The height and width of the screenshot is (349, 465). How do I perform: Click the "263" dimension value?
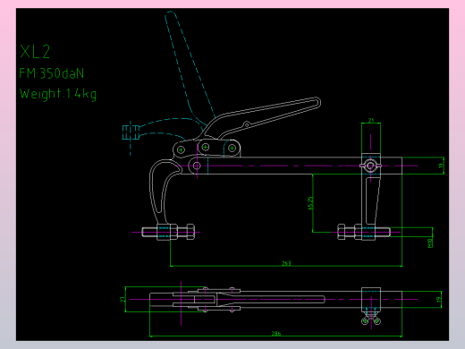click(286, 263)
